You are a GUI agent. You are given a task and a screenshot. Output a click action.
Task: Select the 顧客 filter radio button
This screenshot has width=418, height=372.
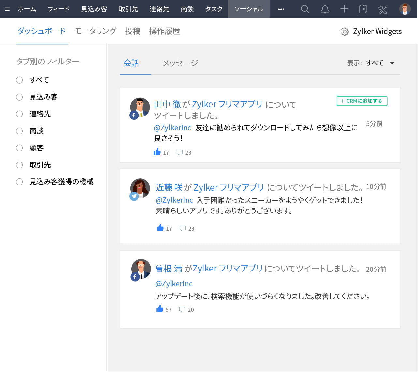pos(20,148)
